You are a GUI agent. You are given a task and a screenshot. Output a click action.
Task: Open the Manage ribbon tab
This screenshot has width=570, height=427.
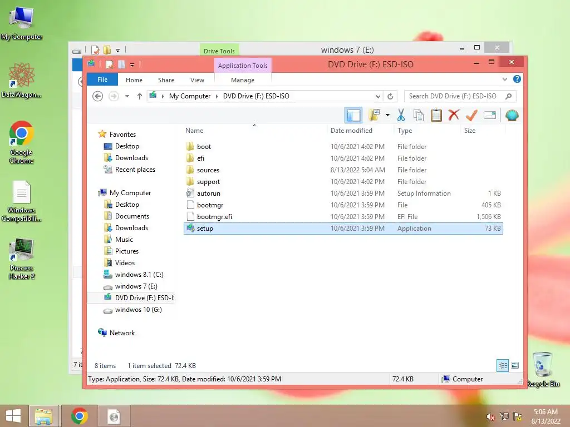pyautogui.click(x=243, y=80)
